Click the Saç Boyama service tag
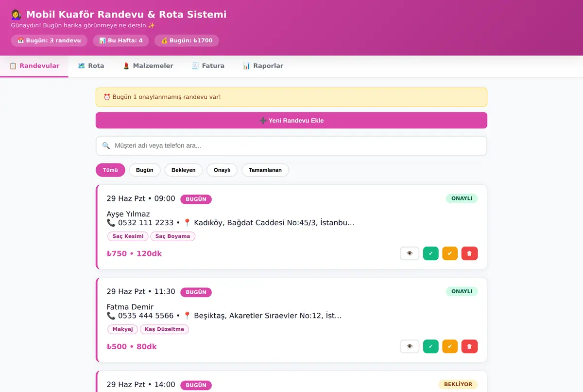 click(x=173, y=236)
